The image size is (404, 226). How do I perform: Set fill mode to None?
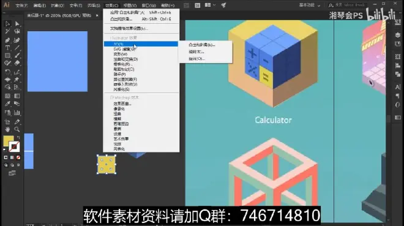click(18, 157)
